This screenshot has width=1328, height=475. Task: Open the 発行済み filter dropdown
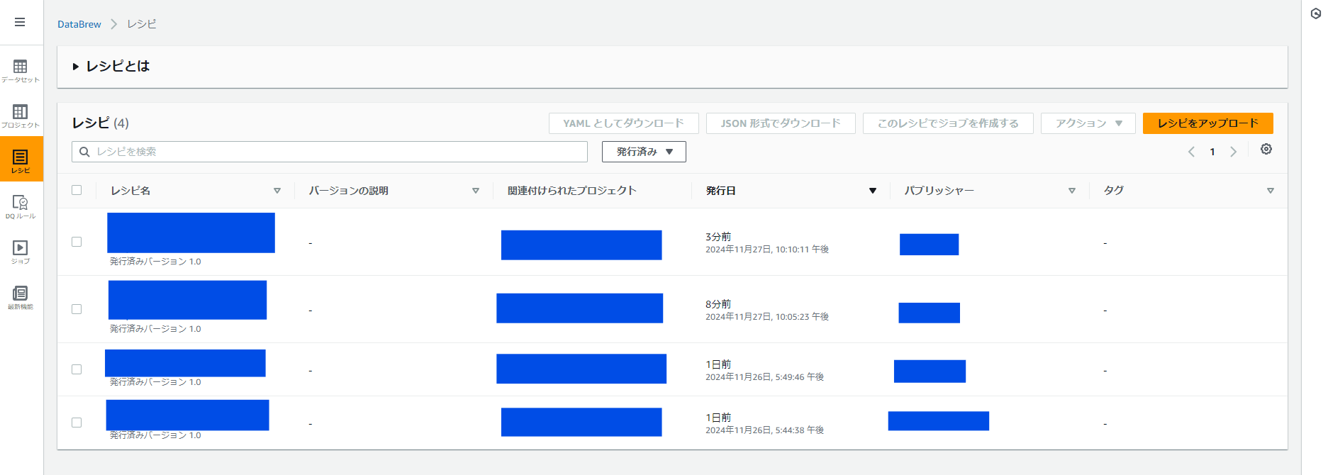click(x=644, y=152)
